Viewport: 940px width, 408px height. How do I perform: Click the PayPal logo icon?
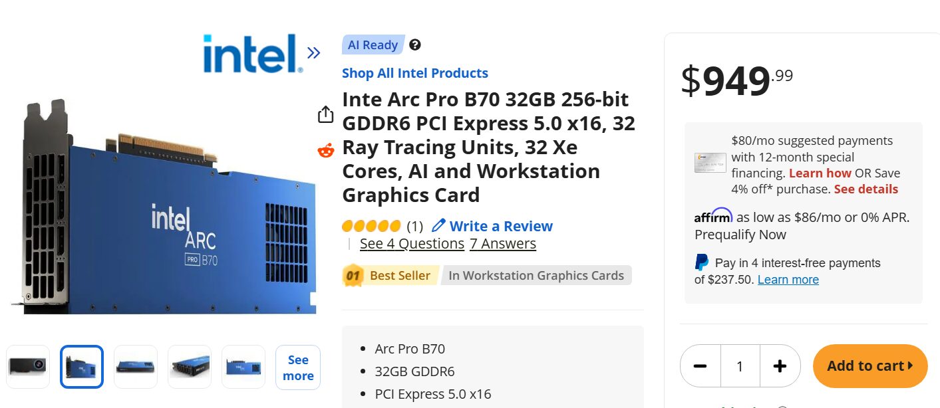tap(702, 262)
